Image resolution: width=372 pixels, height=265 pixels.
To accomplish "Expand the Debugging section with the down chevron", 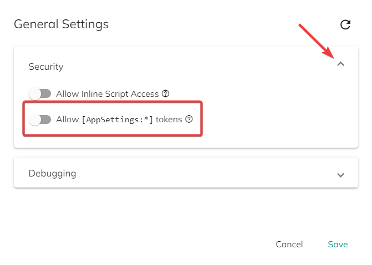I will point(341,175).
